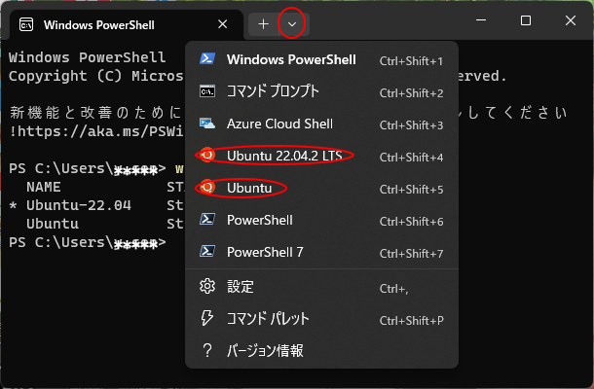Select PowerShell profile with Ctrl+Shift+6
Image resolution: width=594 pixels, height=389 pixels.
[x=321, y=220]
